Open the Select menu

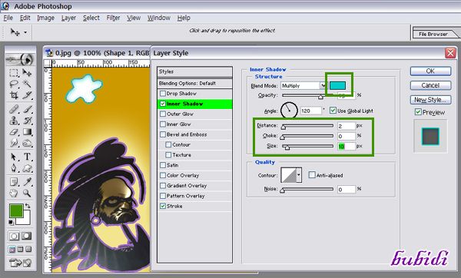coord(91,18)
